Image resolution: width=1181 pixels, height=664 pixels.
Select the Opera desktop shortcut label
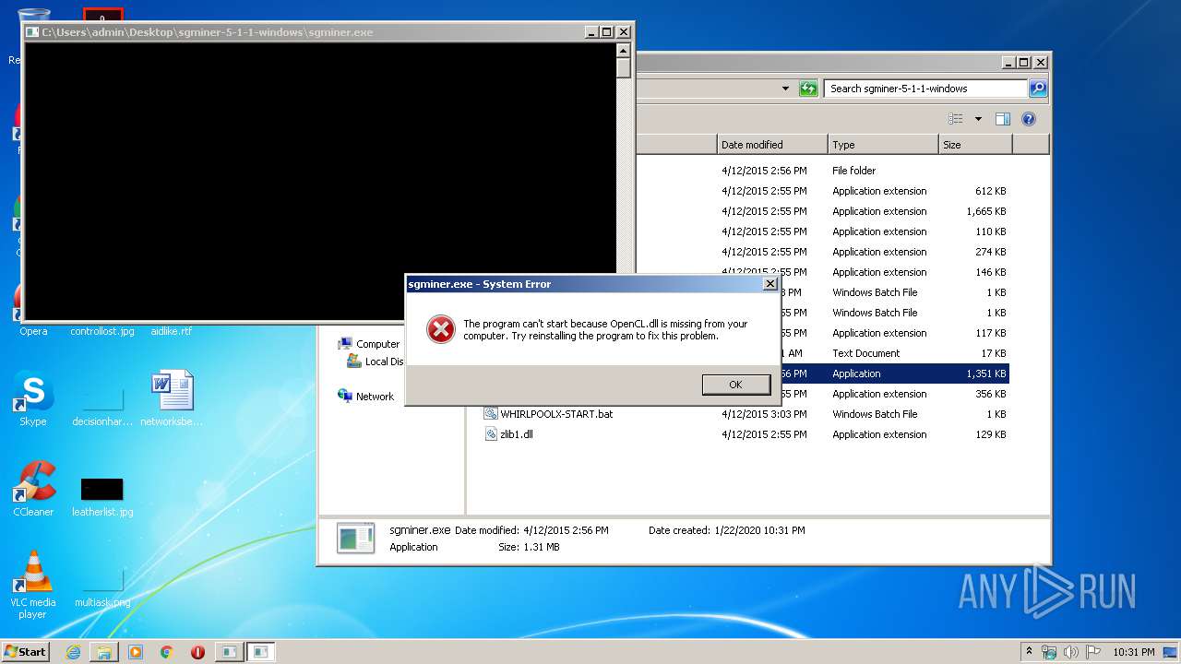tap(33, 331)
